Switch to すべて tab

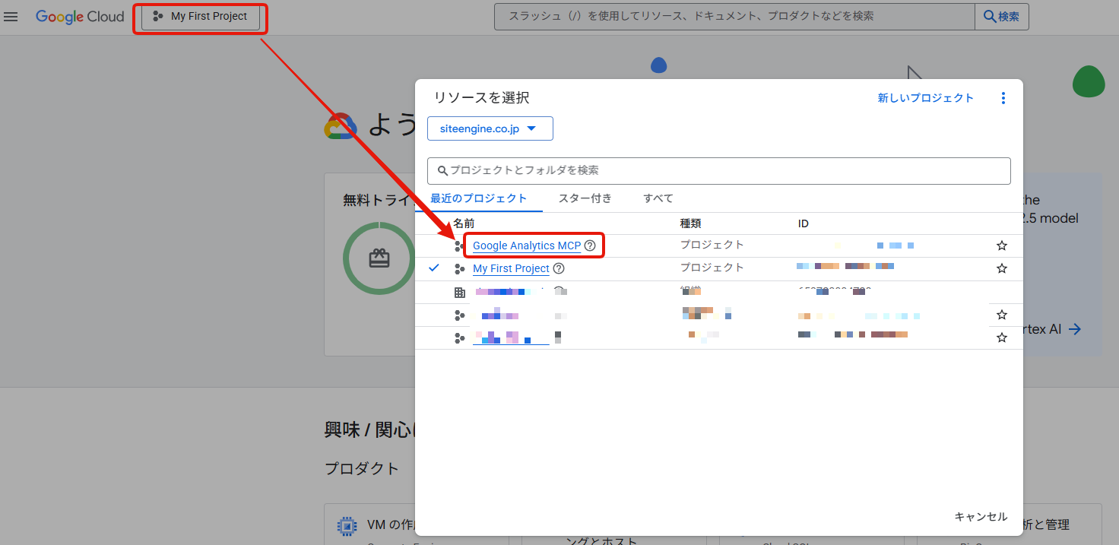point(658,198)
